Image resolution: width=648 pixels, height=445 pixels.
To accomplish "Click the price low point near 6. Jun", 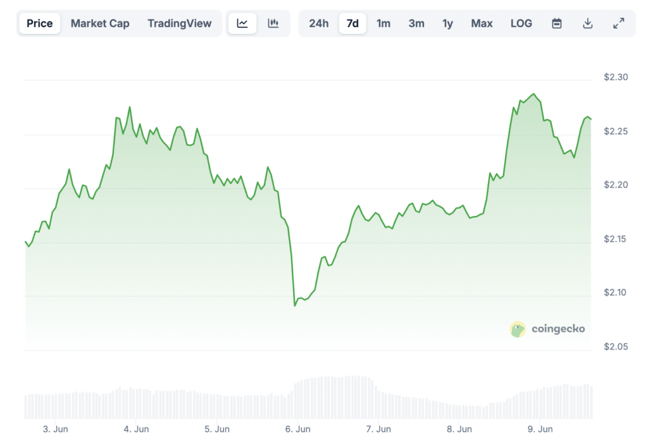I will [x=295, y=305].
